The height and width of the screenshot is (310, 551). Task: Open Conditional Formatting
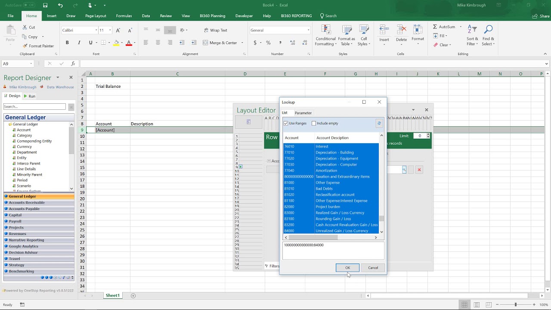325,35
